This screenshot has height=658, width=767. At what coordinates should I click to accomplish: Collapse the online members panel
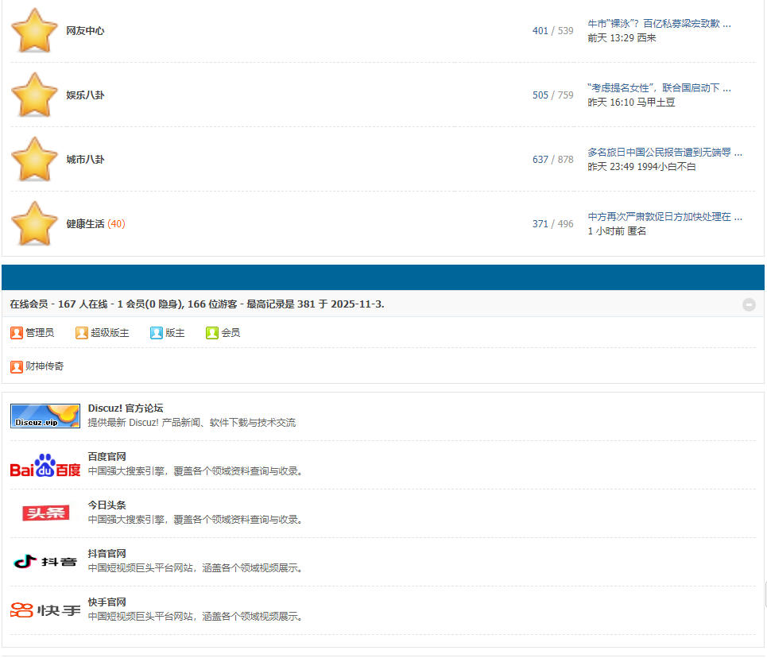click(x=749, y=304)
